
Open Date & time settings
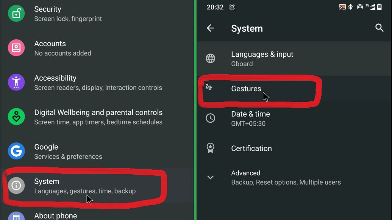(x=251, y=117)
